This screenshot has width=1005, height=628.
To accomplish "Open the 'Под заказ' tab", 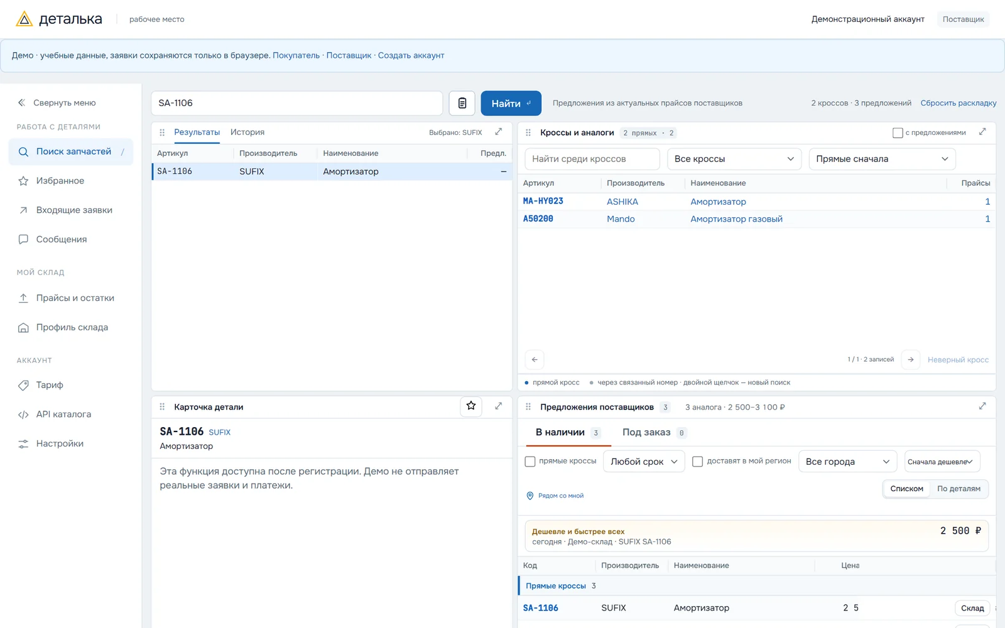I will click(x=653, y=432).
